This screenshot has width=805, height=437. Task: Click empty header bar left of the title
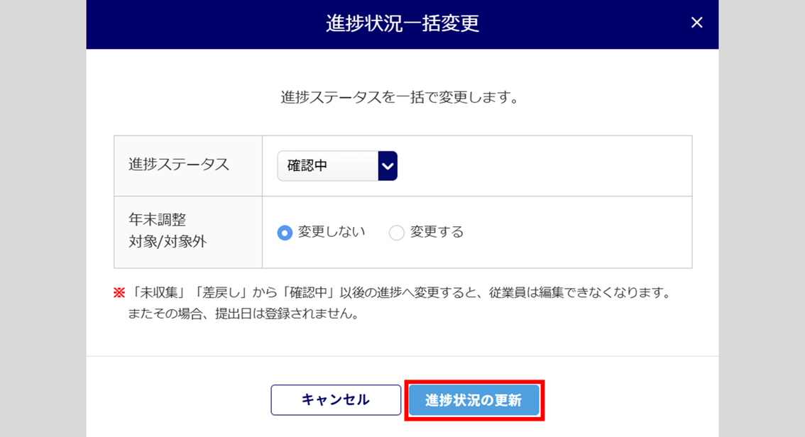(199, 23)
